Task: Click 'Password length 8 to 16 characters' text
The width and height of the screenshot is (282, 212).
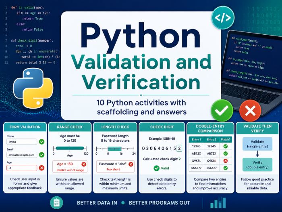Action: point(115,138)
